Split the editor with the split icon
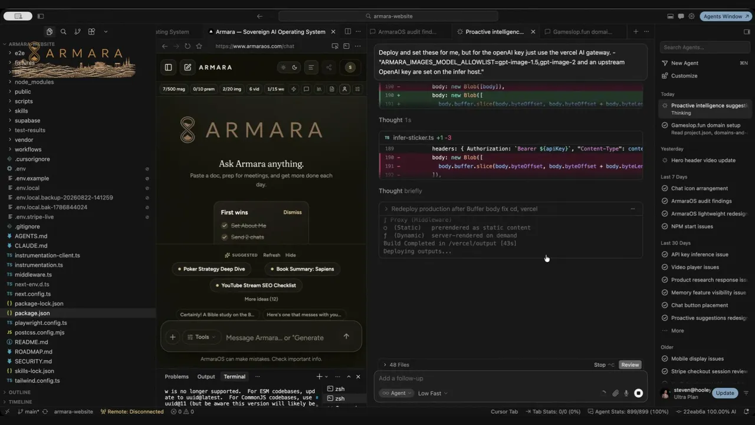 [x=347, y=31]
